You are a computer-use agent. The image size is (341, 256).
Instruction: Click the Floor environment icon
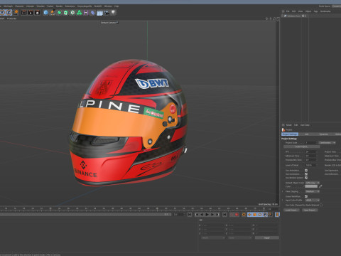pos(99,13)
